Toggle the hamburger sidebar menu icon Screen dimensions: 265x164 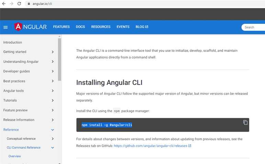click(5, 27)
